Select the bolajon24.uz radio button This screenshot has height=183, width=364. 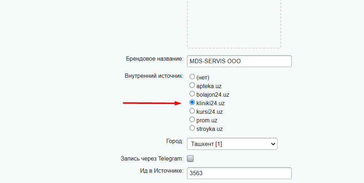[x=192, y=94]
